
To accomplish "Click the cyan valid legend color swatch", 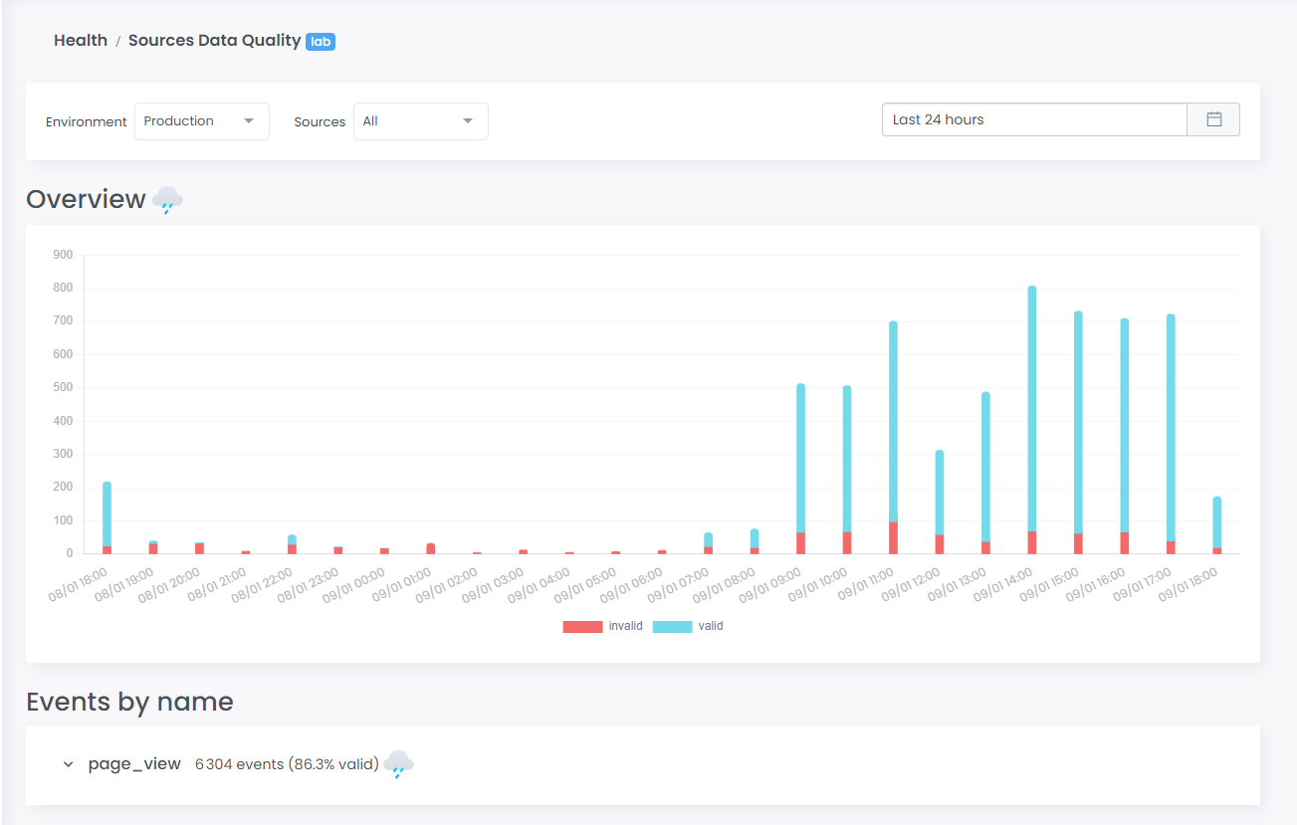I will tap(672, 626).
